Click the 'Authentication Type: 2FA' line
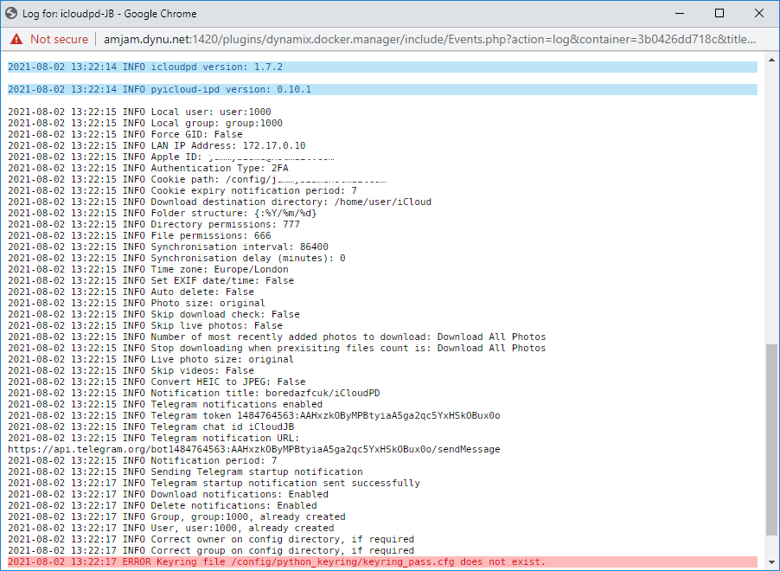Image resolution: width=780 pixels, height=571 pixels. (x=148, y=168)
